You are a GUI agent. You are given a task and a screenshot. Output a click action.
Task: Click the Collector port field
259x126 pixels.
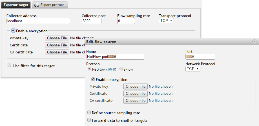92,21
